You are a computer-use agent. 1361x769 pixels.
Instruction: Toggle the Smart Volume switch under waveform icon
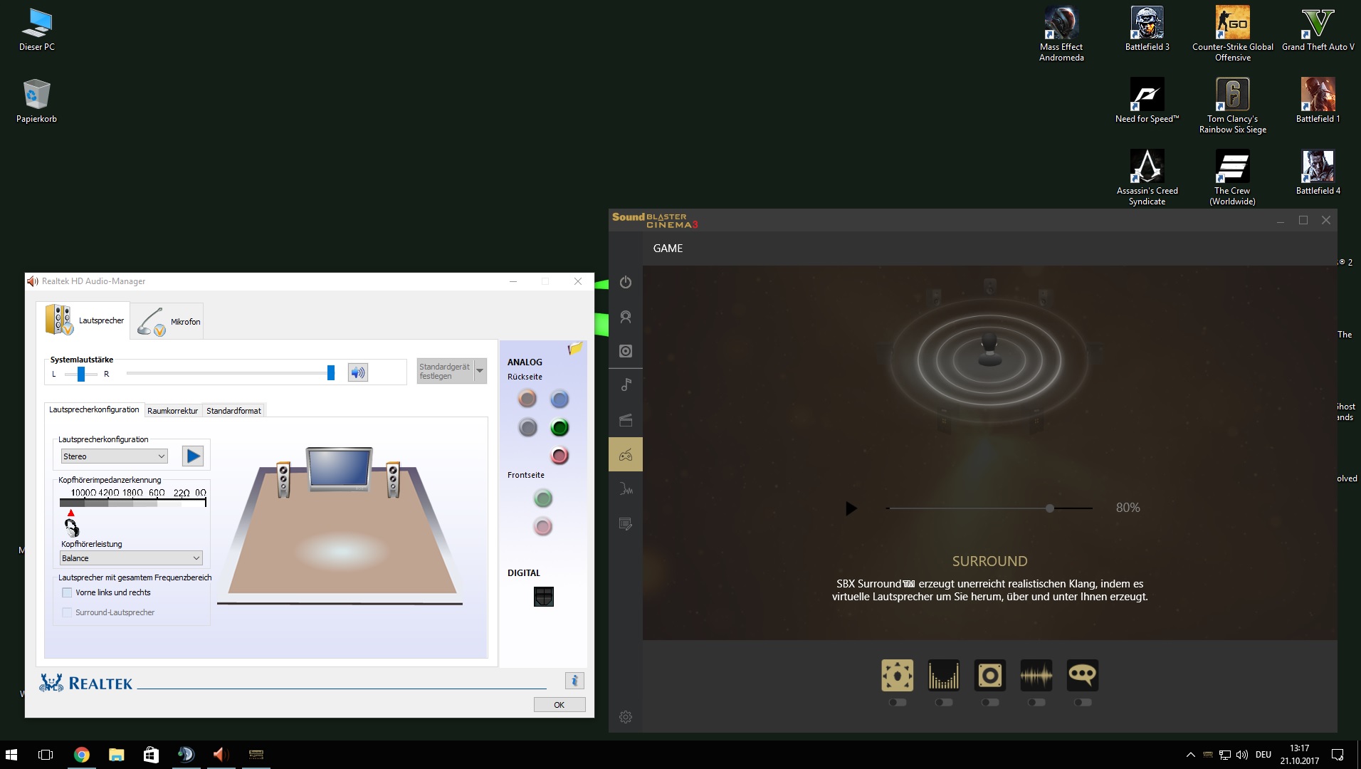click(x=1036, y=703)
